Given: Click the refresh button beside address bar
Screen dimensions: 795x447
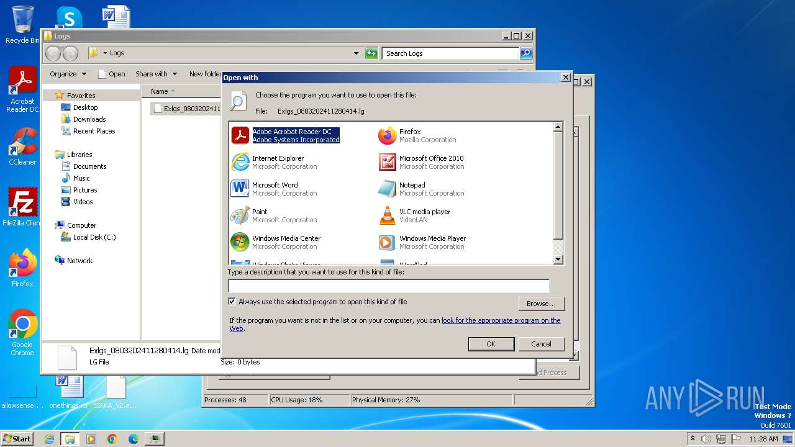Looking at the screenshot, I should point(371,53).
